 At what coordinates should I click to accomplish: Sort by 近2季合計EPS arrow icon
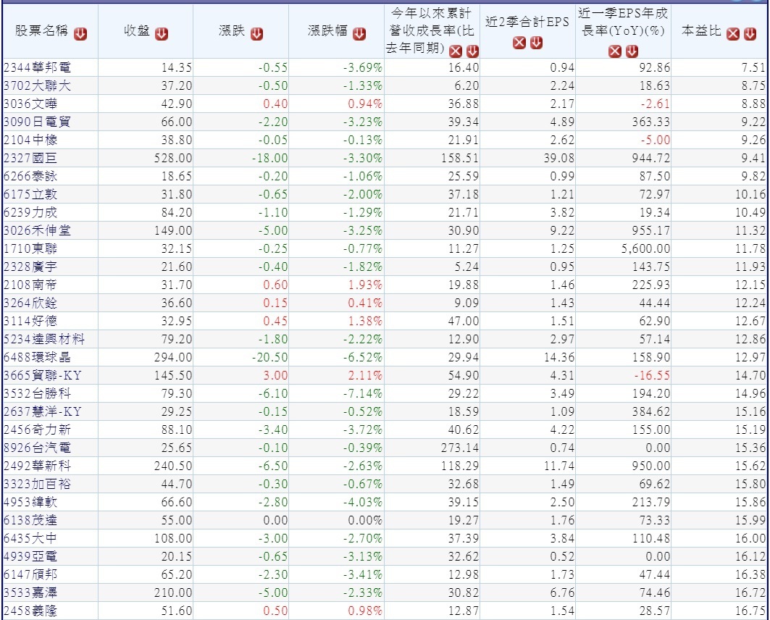coord(536,43)
